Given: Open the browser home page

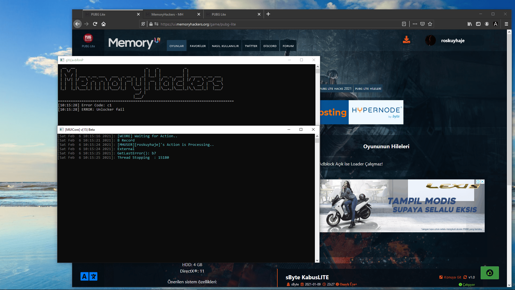Looking at the screenshot, I should point(104,24).
